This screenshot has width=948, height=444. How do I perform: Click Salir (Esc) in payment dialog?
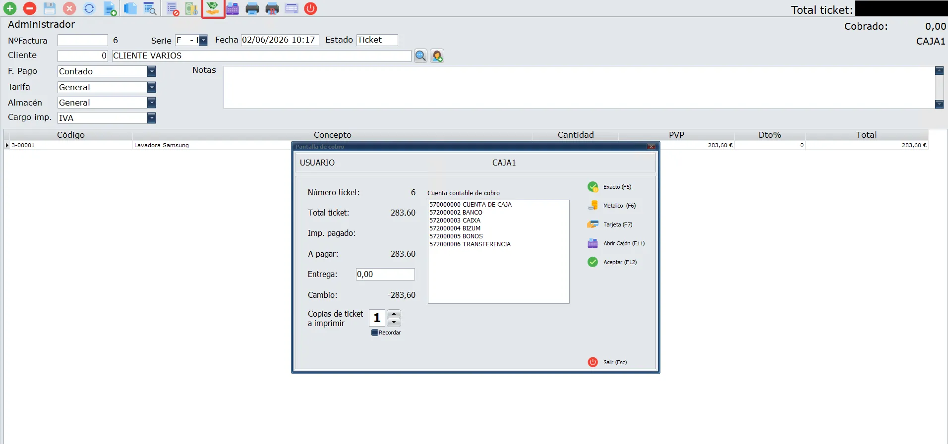point(607,362)
